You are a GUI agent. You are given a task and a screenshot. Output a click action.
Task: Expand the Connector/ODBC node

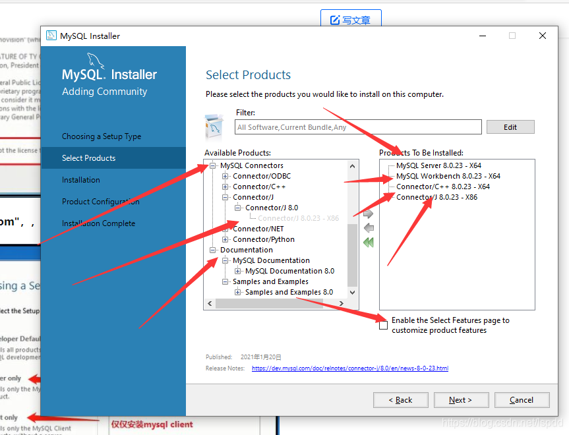(x=225, y=177)
